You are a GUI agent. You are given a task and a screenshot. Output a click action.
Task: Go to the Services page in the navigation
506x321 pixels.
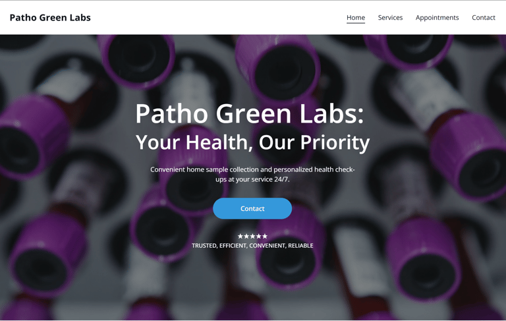tap(390, 17)
